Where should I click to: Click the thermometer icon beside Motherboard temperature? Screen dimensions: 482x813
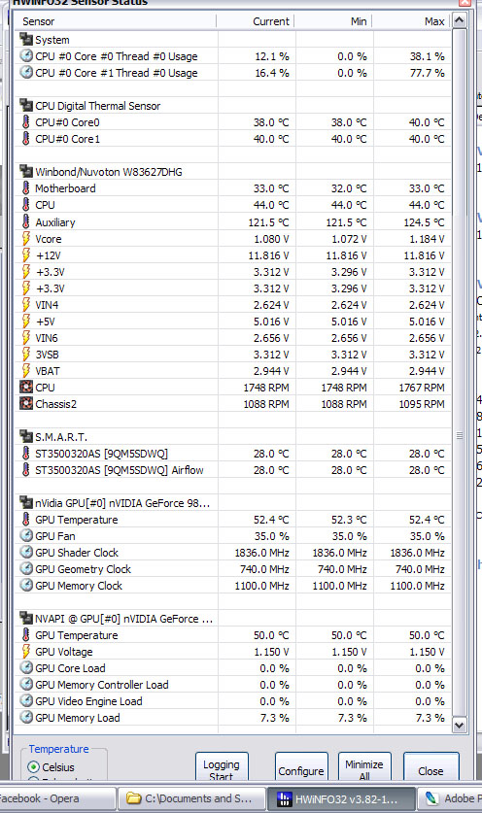pos(26,187)
